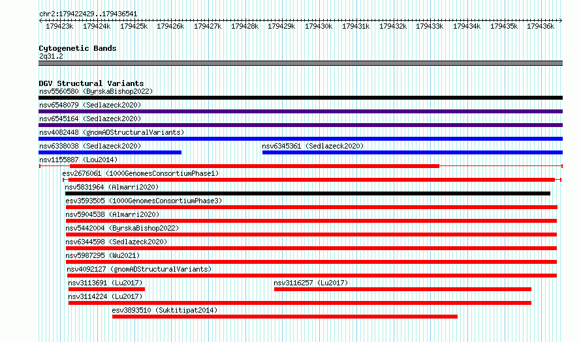Click the 179433k ruler tick label
Screen dimensions: 581x342
pyautogui.click(x=430, y=26)
